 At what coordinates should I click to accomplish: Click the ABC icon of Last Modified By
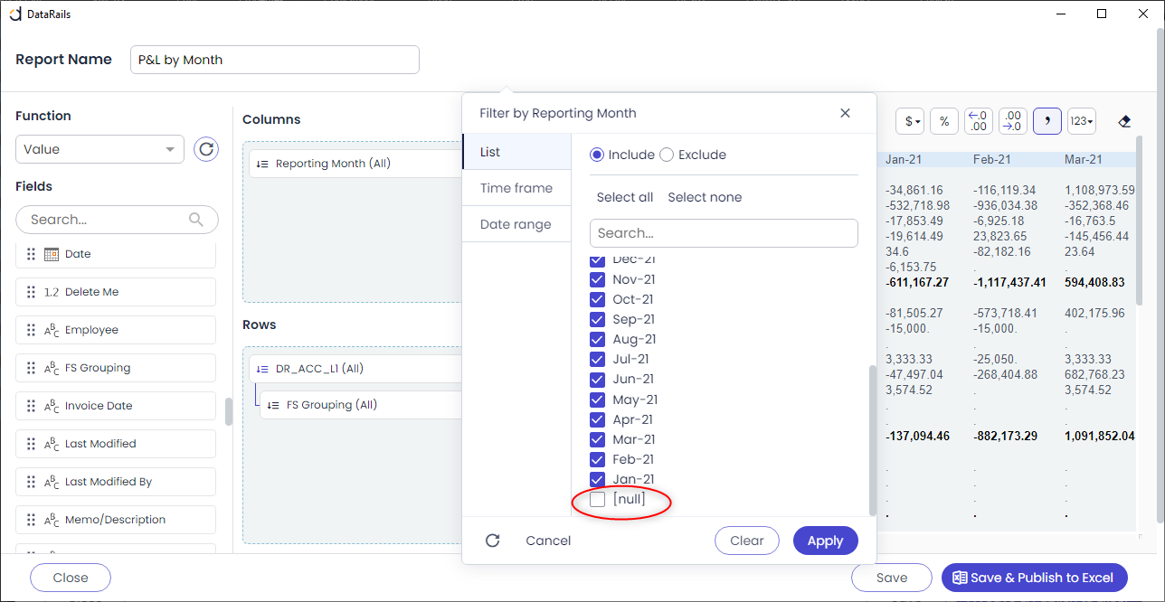52,483
